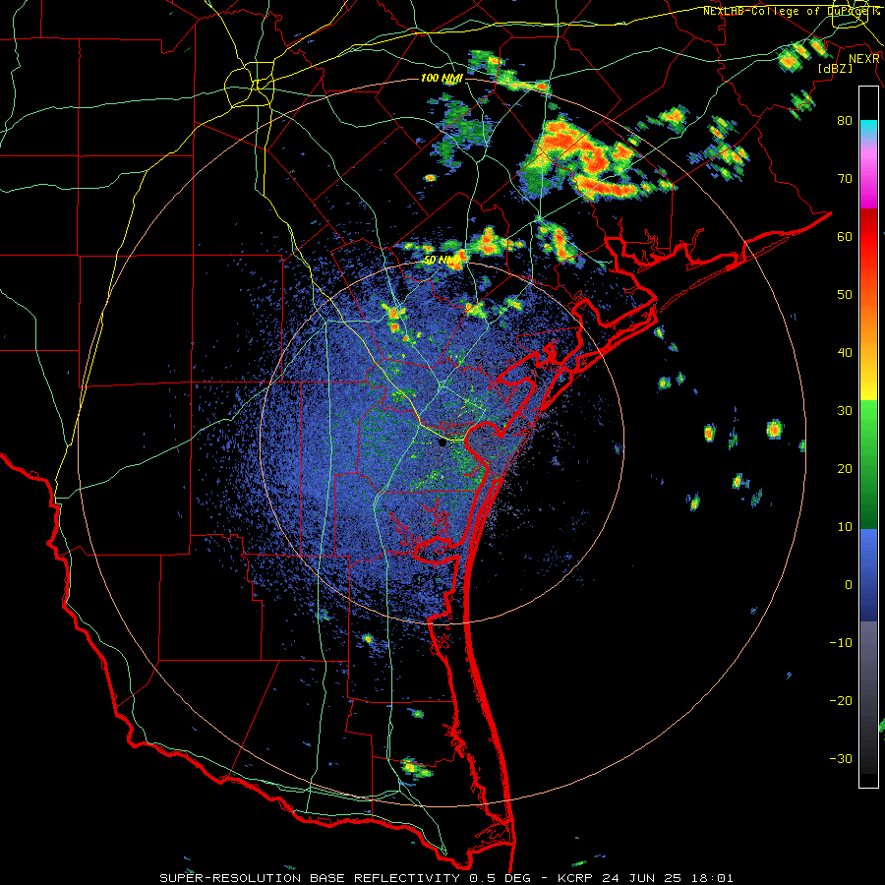Select the "100 NMI" range ring label
The height and width of the screenshot is (885, 885).
(x=442, y=78)
